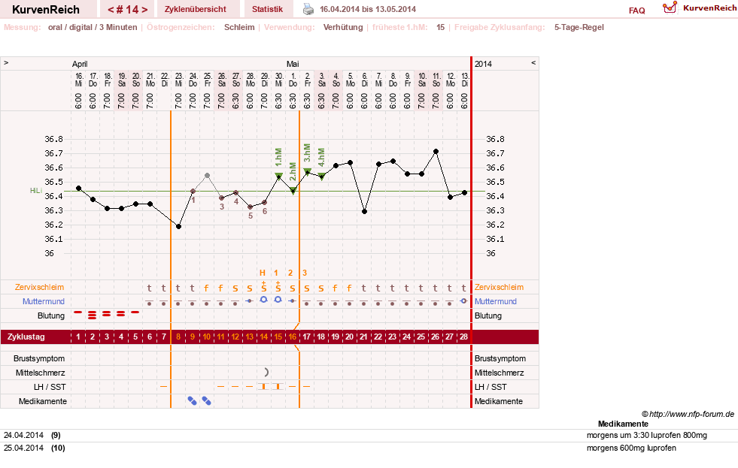738x468 pixels.
Task: Click the cycle number # 14 label
Action: click(128, 10)
